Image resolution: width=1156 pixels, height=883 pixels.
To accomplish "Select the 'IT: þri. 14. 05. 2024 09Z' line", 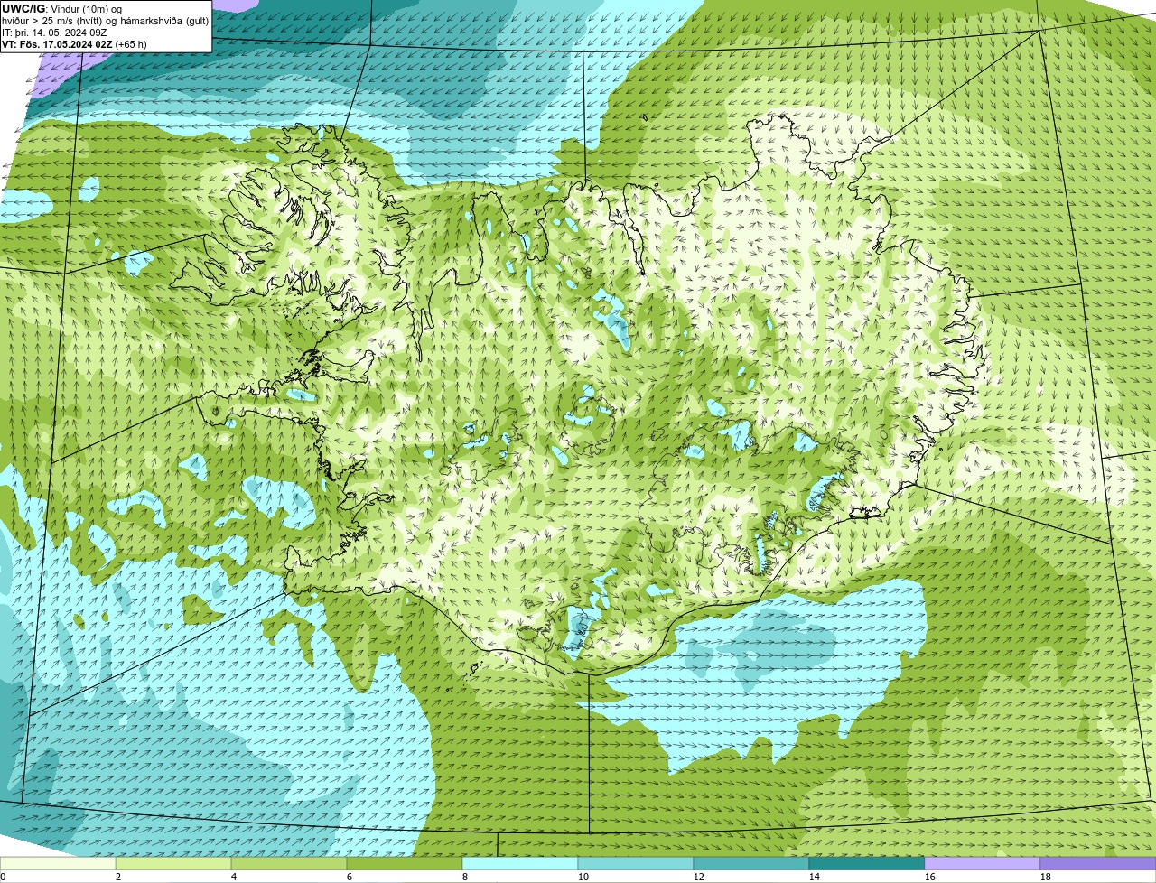I will pyautogui.click(x=55, y=33).
